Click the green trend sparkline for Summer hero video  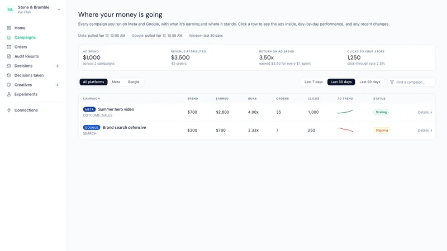[345, 112]
